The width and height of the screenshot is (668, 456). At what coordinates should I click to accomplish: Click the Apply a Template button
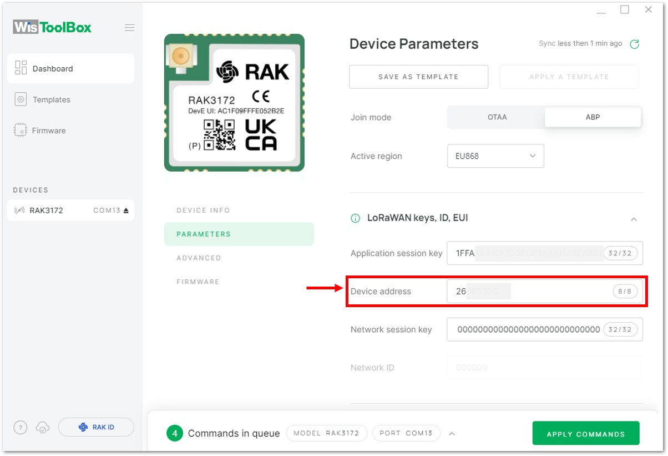[x=569, y=77]
